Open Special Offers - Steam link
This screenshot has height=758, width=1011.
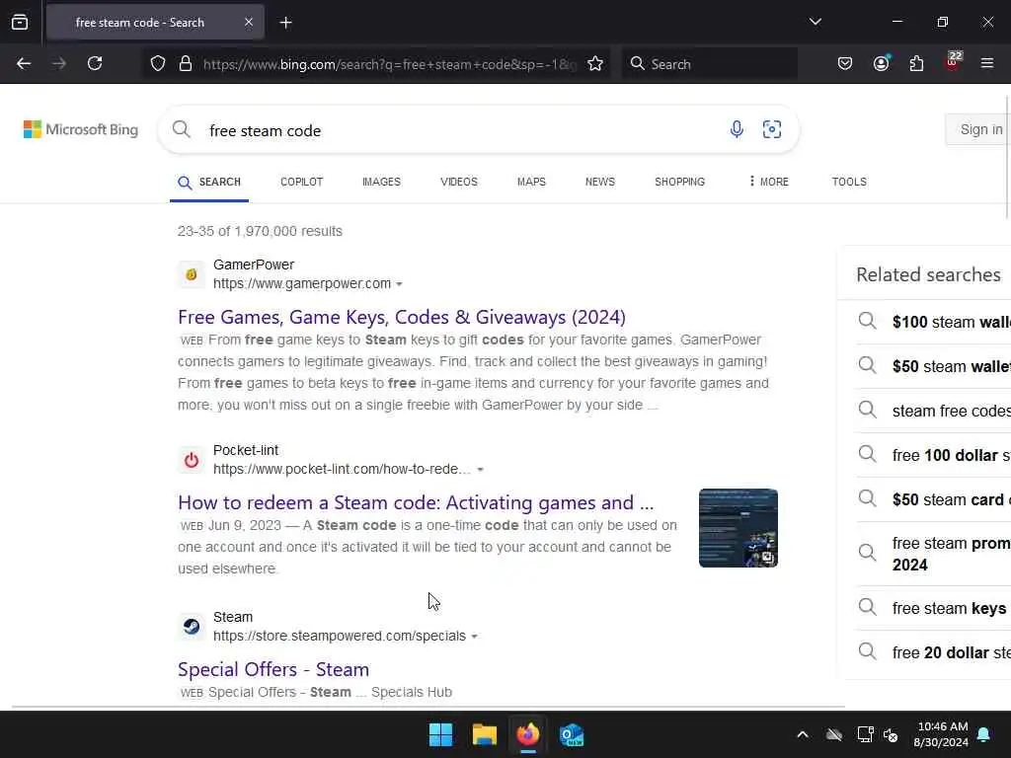(x=273, y=670)
